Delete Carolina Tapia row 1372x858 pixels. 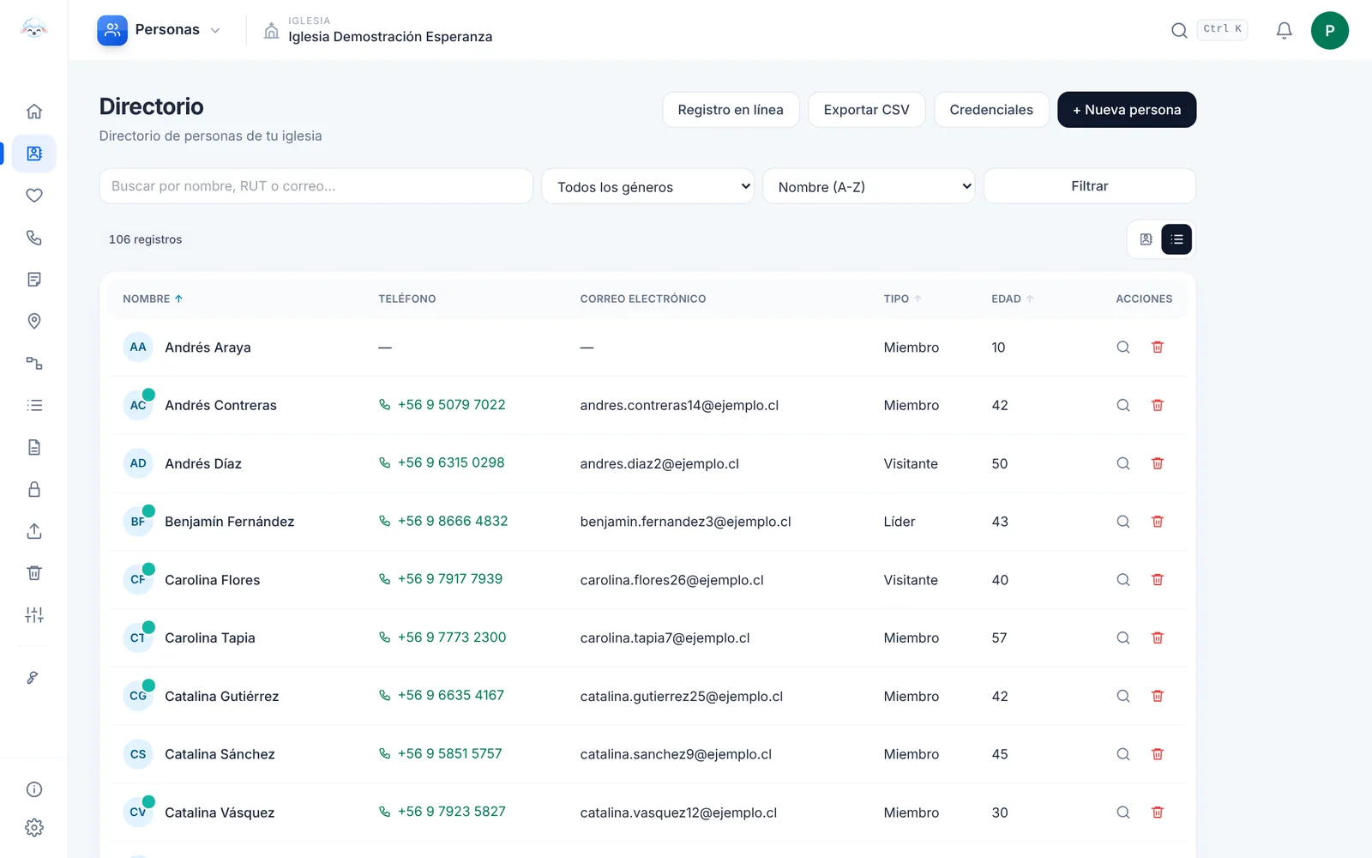[1158, 637]
